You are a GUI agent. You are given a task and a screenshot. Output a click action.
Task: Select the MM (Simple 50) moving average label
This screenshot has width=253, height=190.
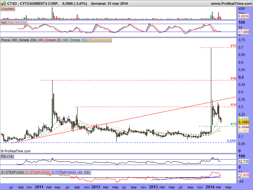click(x=99, y=40)
